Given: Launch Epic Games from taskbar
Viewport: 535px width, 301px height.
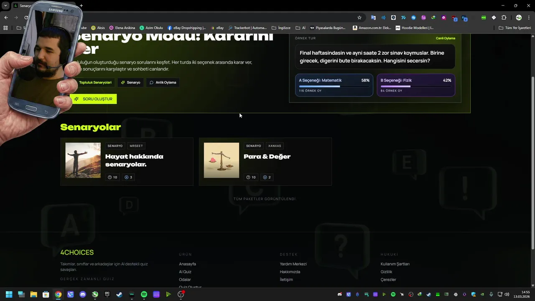Looking at the screenshot, I should pos(107,294).
